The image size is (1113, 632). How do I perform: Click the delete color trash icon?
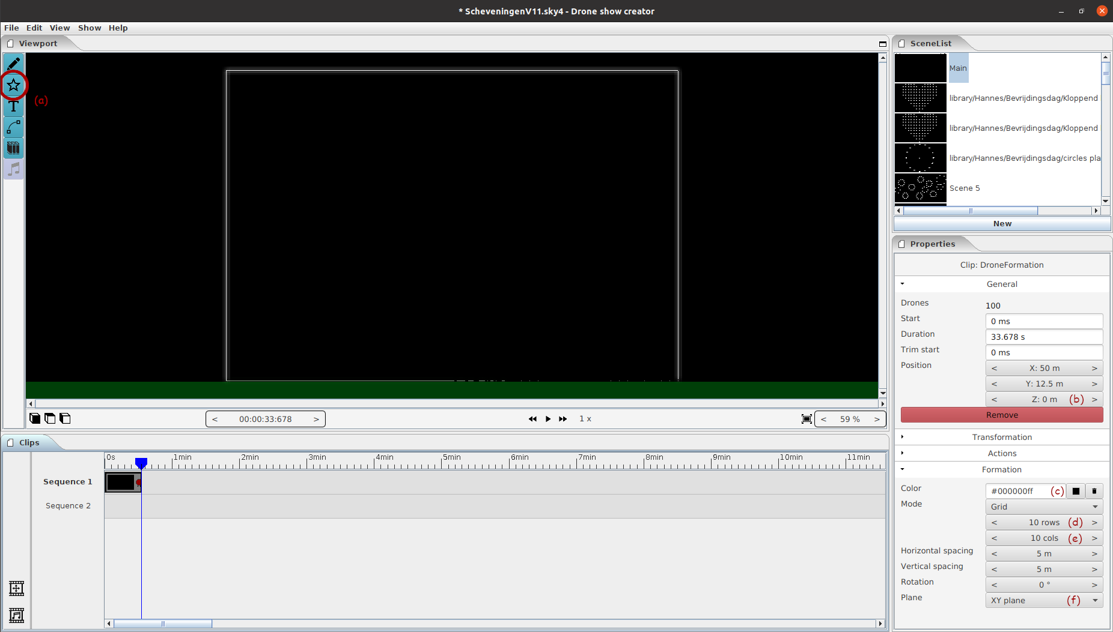point(1094,491)
